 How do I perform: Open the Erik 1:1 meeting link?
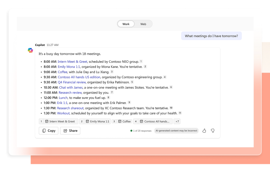62,103
